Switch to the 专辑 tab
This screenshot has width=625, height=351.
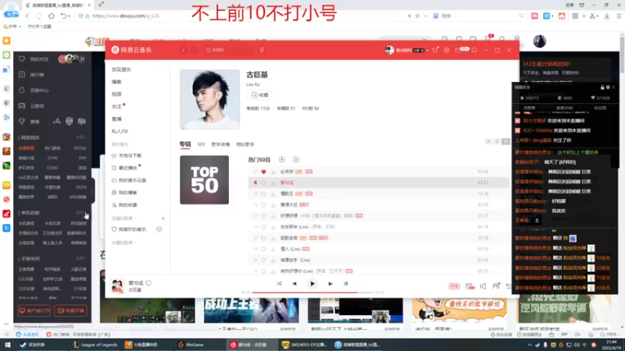point(185,144)
